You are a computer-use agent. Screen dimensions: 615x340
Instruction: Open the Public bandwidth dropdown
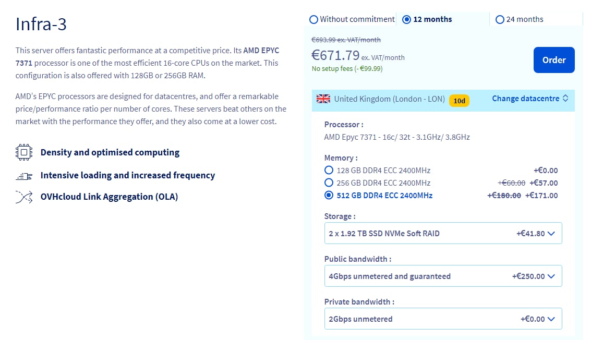(443, 276)
